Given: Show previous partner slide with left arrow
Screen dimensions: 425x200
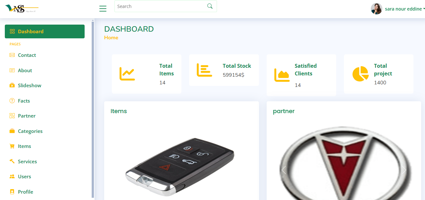Looking at the screenshot, I should pos(283,170).
